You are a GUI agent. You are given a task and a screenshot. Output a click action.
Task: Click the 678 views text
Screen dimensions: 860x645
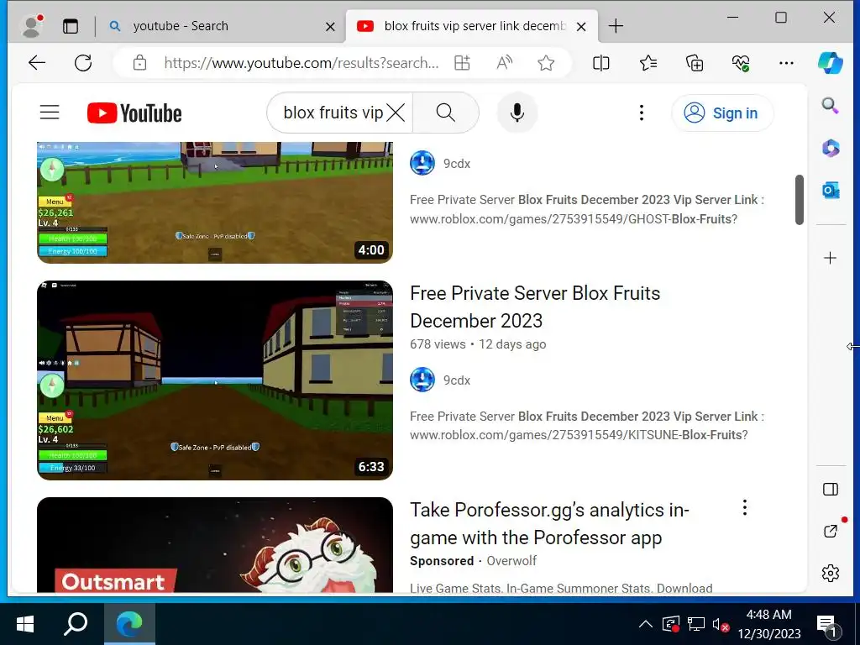pyautogui.click(x=438, y=344)
